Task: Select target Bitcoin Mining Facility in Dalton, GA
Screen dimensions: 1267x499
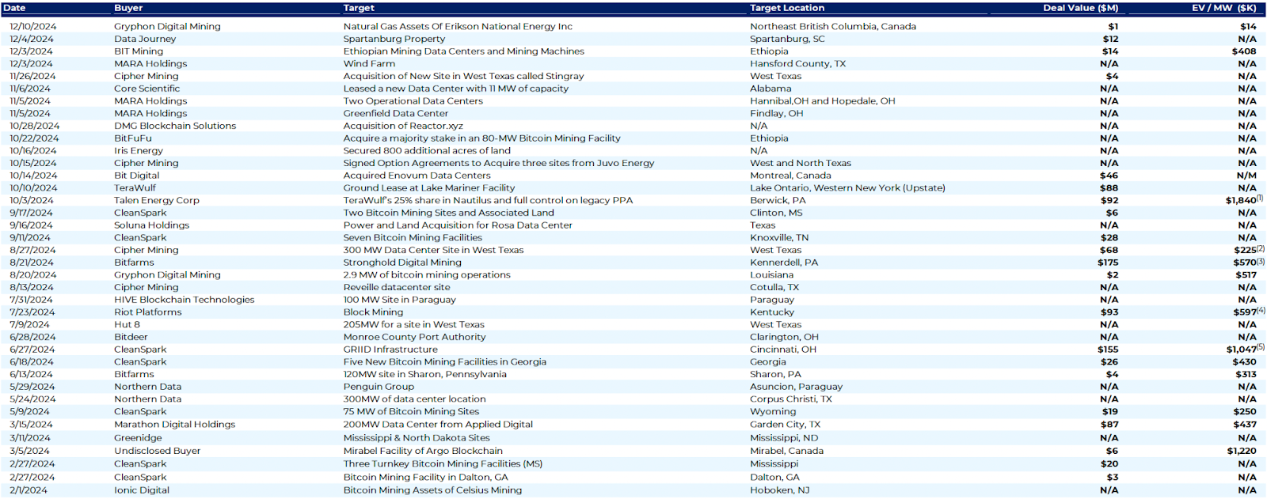Action: (x=425, y=478)
